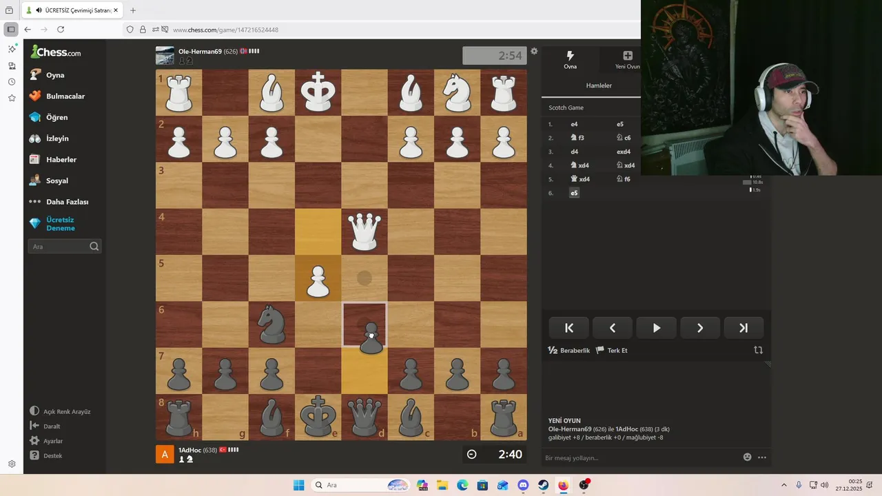Click the magnifier icon in sidebar search
Image resolution: width=882 pixels, height=496 pixels.
(94, 247)
